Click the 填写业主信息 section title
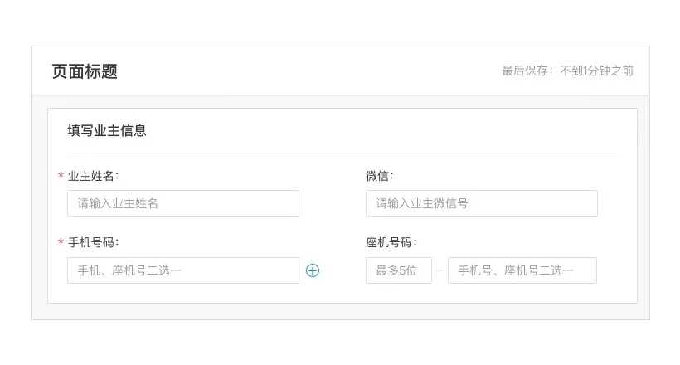The image size is (680, 365). click(107, 130)
